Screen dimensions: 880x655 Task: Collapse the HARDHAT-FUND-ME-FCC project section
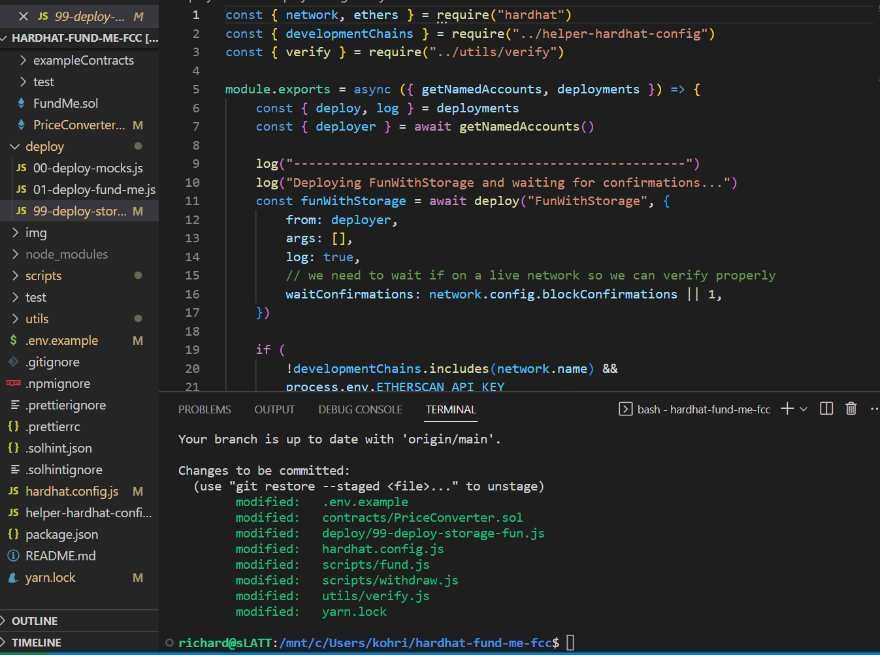tap(79, 38)
